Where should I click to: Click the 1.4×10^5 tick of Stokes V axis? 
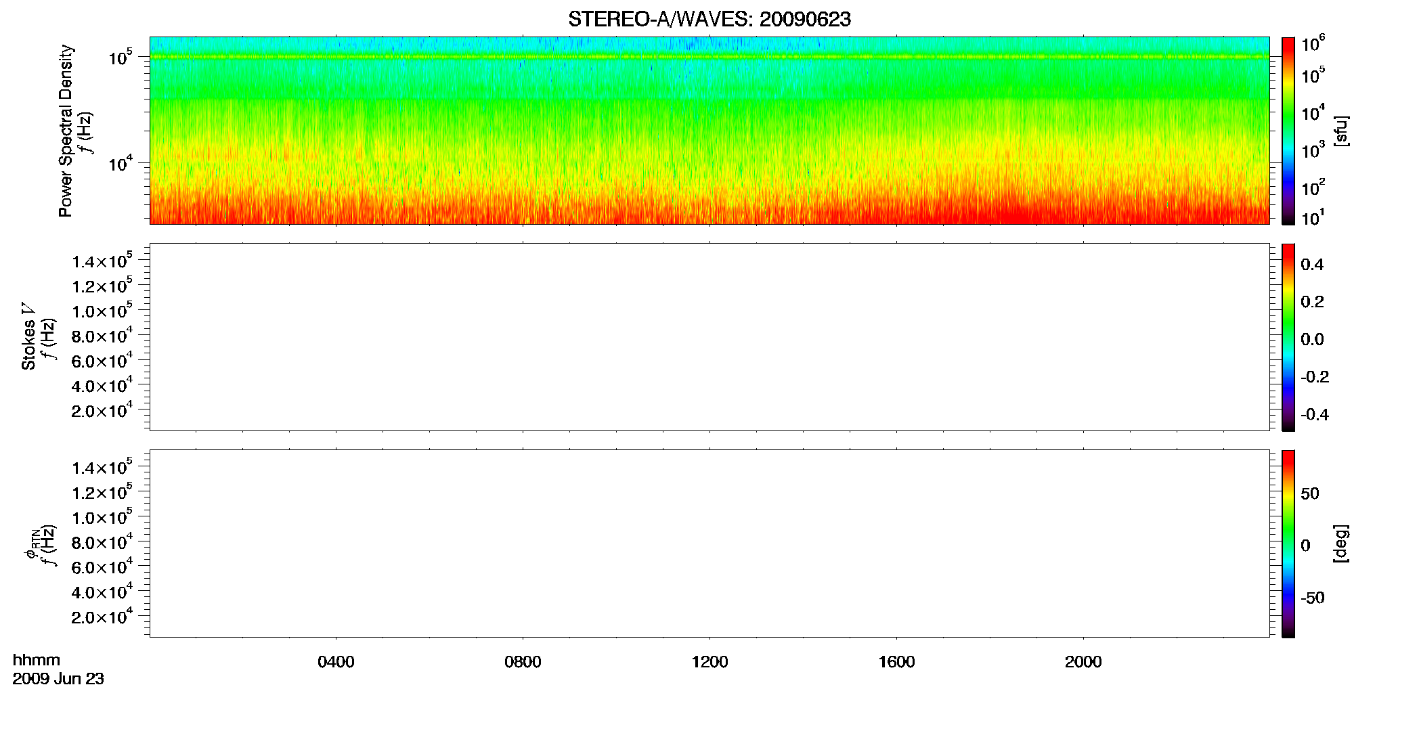pos(102,261)
